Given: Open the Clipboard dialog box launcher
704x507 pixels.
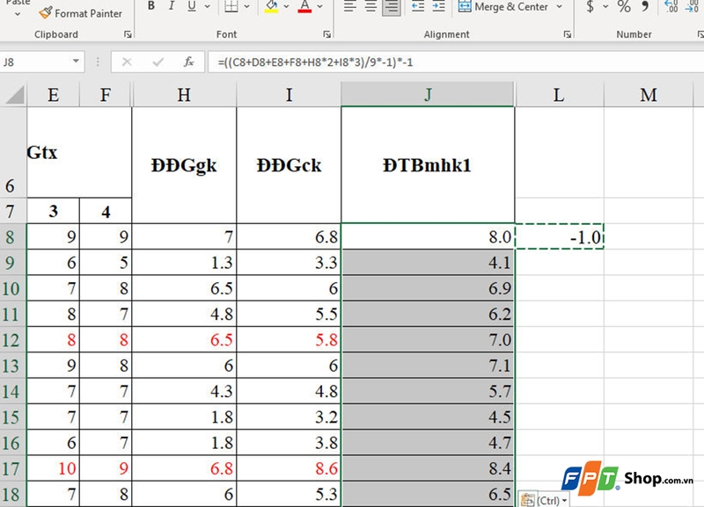Looking at the screenshot, I should [x=128, y=34].
